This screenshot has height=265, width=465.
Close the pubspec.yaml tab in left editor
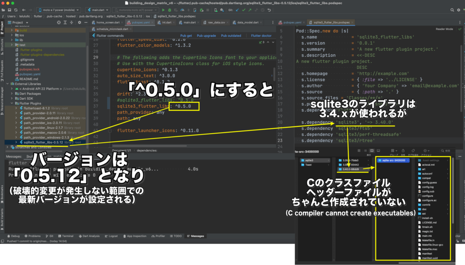click(x=153, y=23)
